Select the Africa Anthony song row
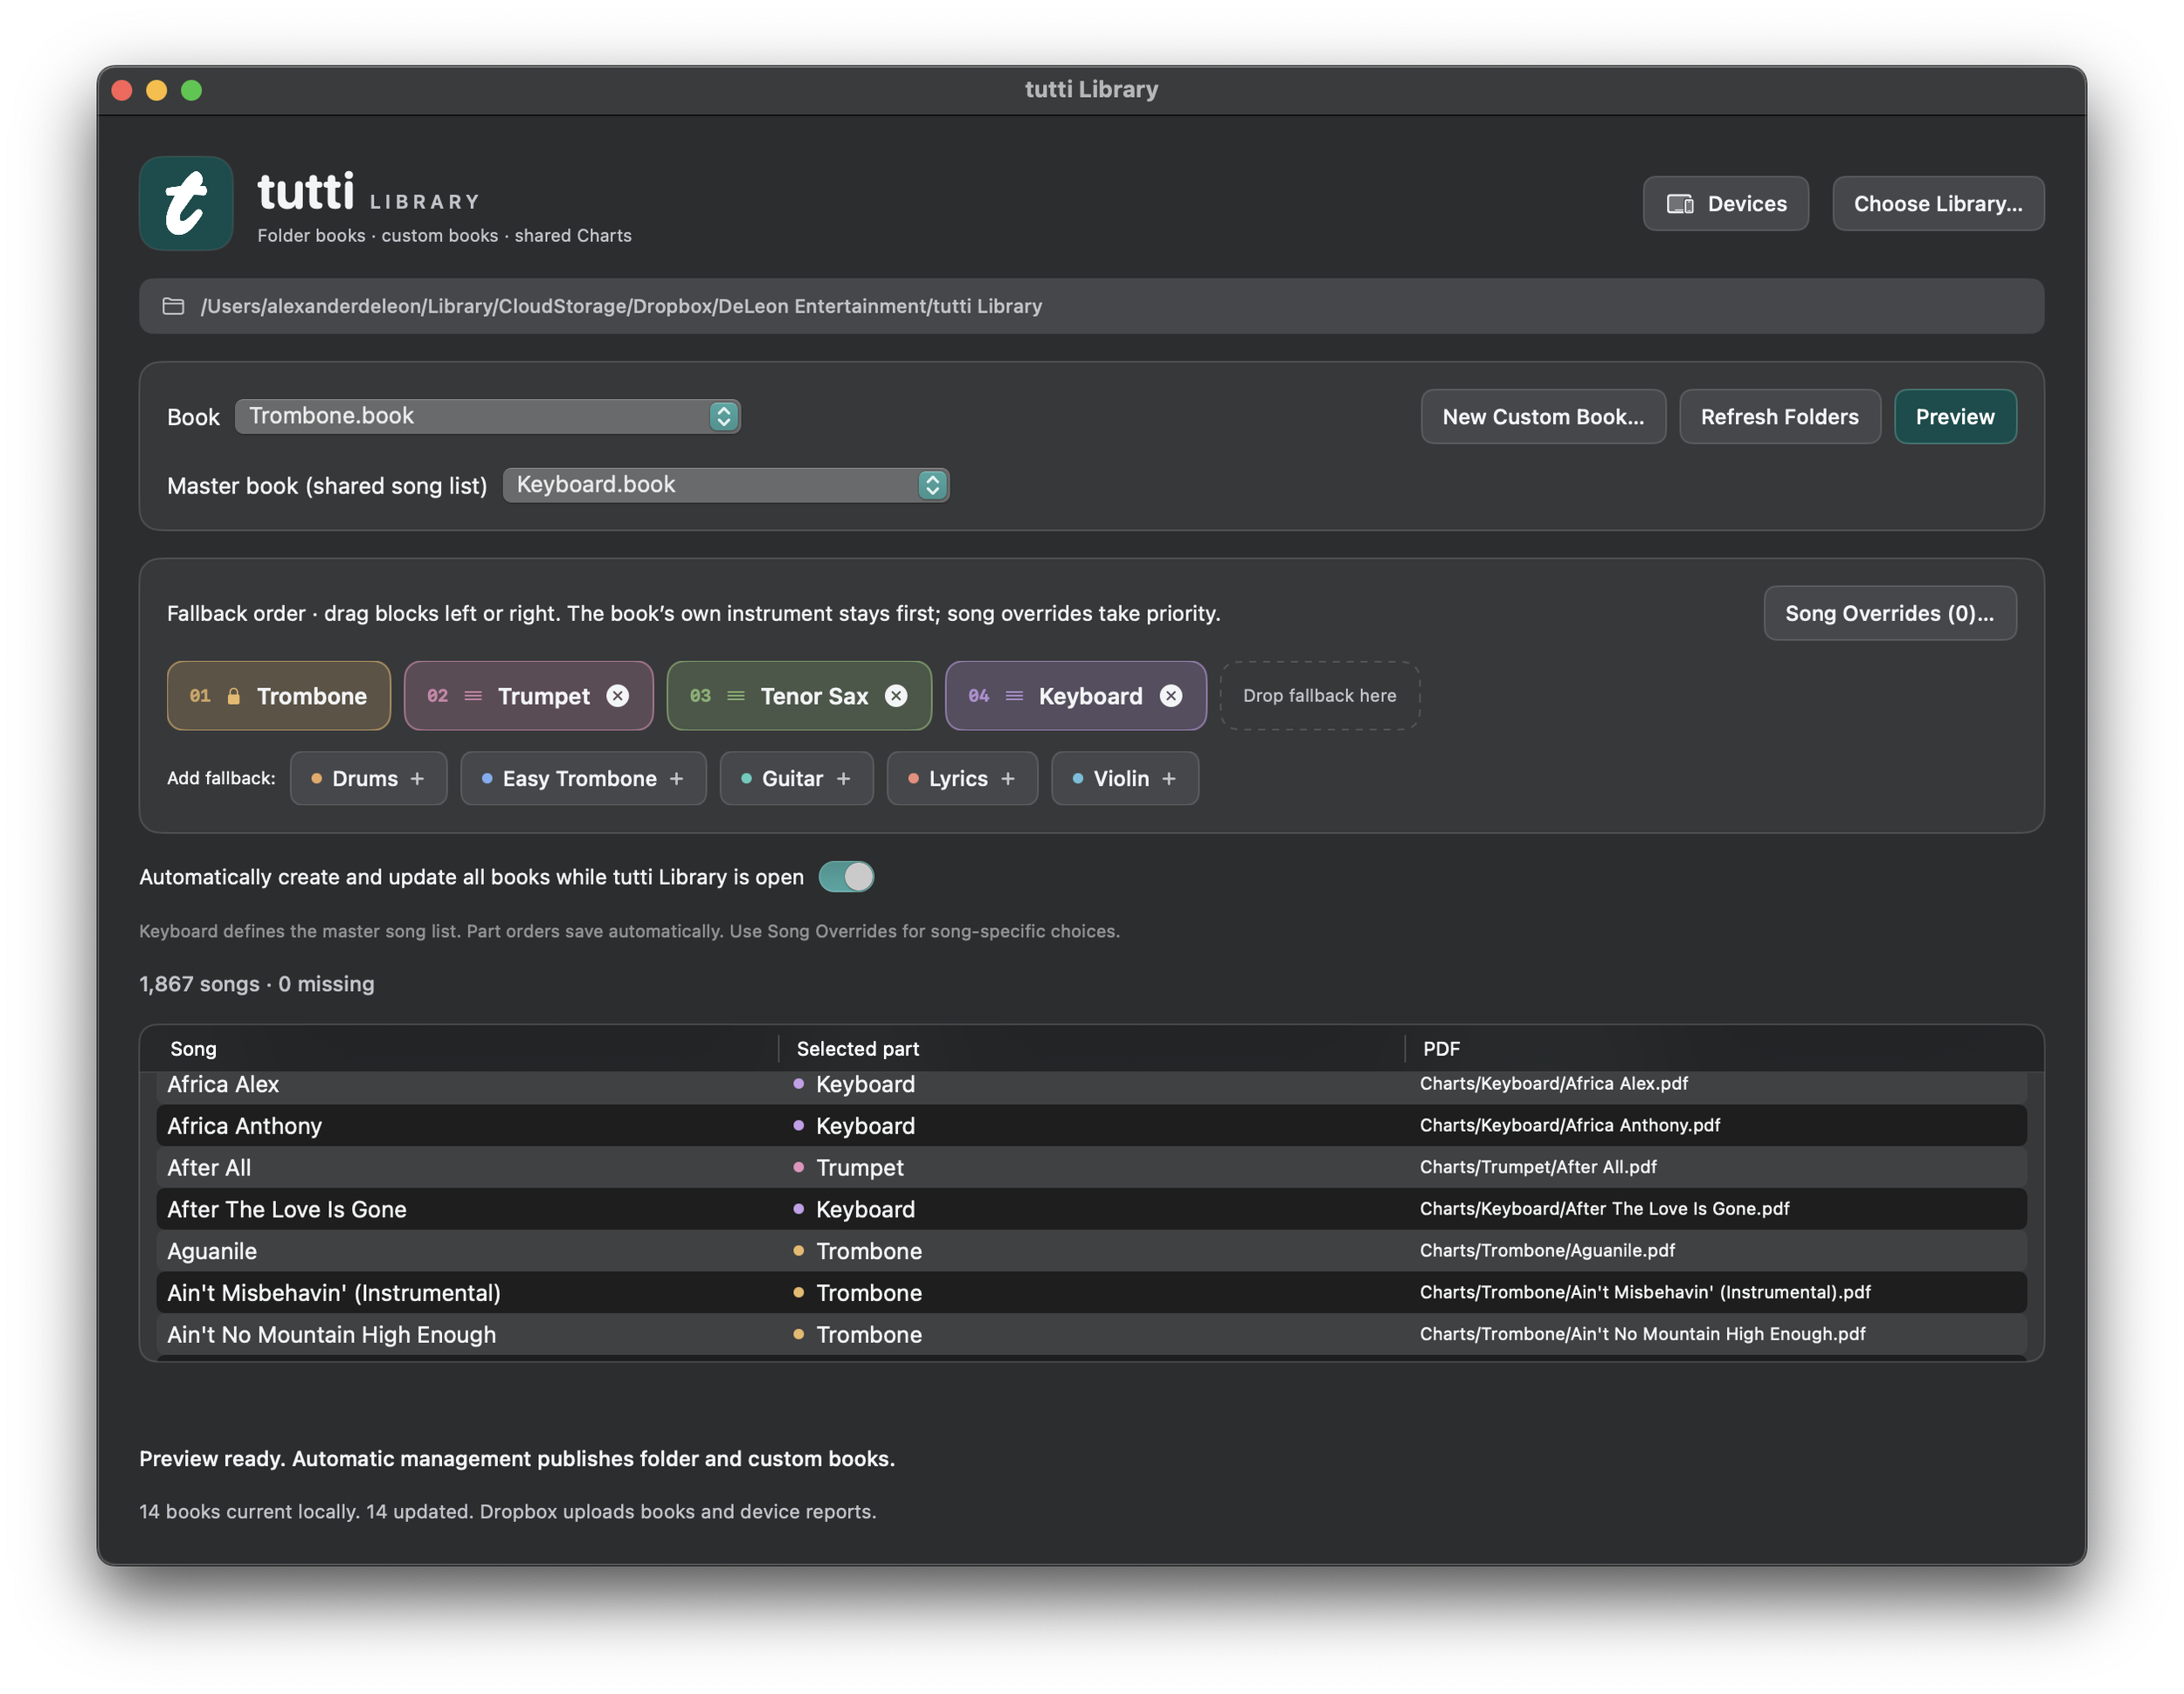 [x=1091, y=1126]
